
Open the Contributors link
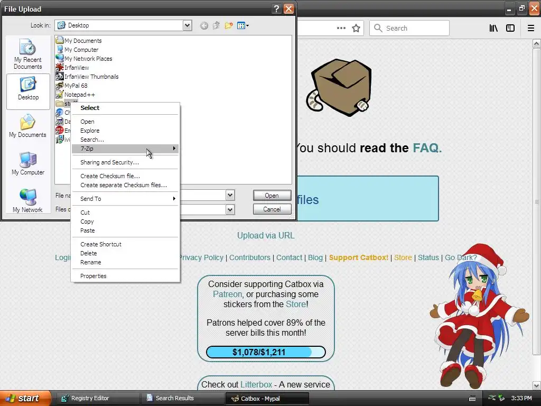(250, 257)
